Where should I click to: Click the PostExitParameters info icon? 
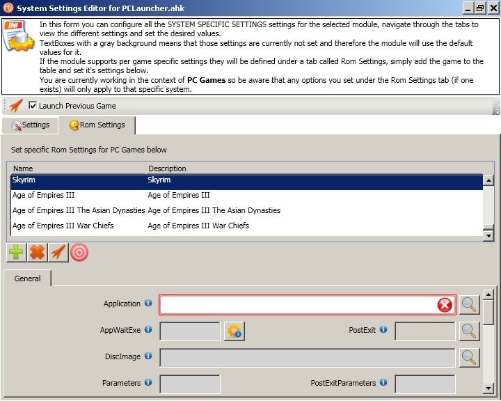coord(383,382)
